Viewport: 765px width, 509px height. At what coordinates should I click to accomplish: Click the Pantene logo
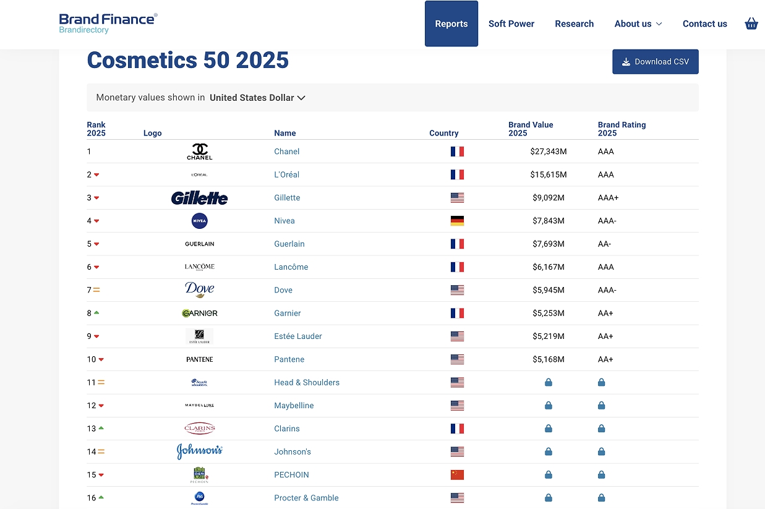click(x=200, y=359)
